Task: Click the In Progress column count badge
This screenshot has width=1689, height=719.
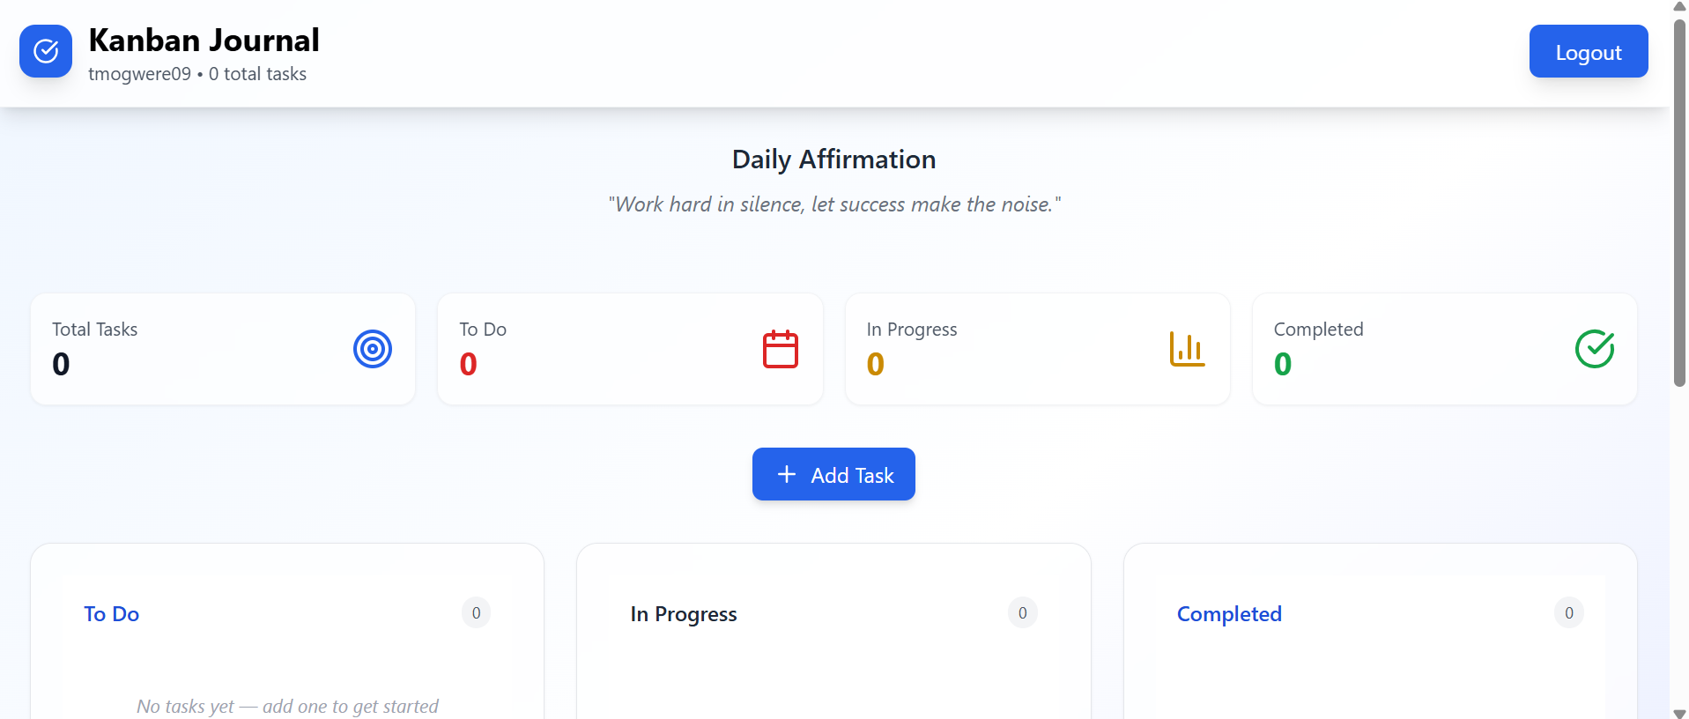Action: 1022,612
